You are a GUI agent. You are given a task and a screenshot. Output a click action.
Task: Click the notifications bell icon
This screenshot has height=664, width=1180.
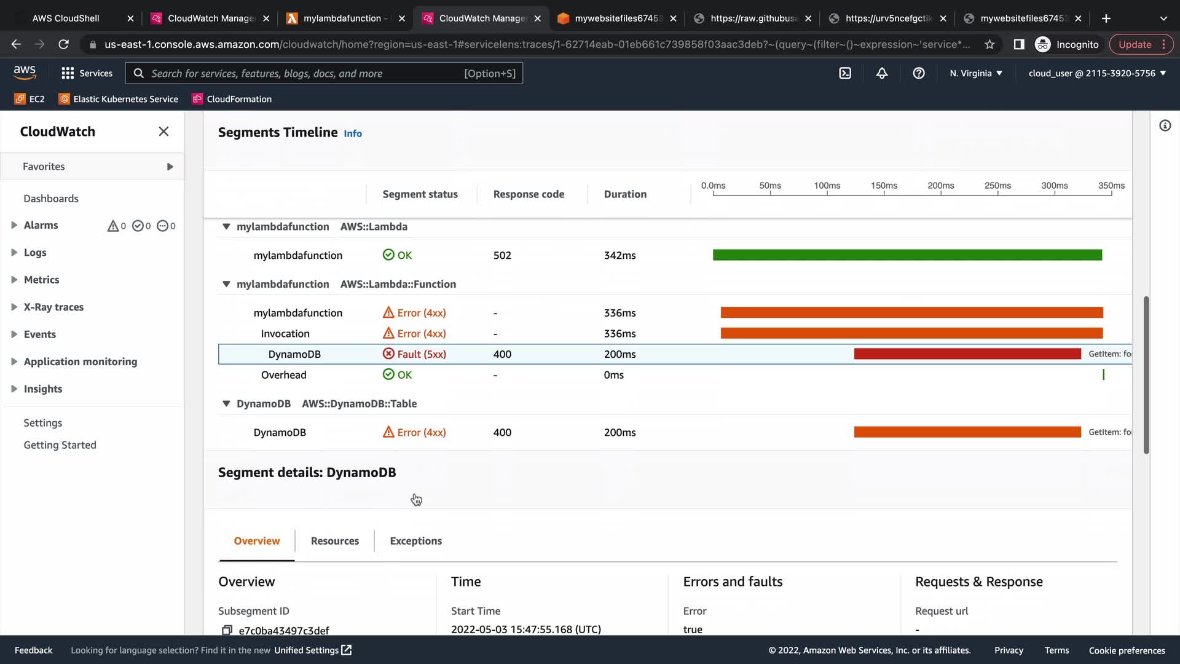882,73
